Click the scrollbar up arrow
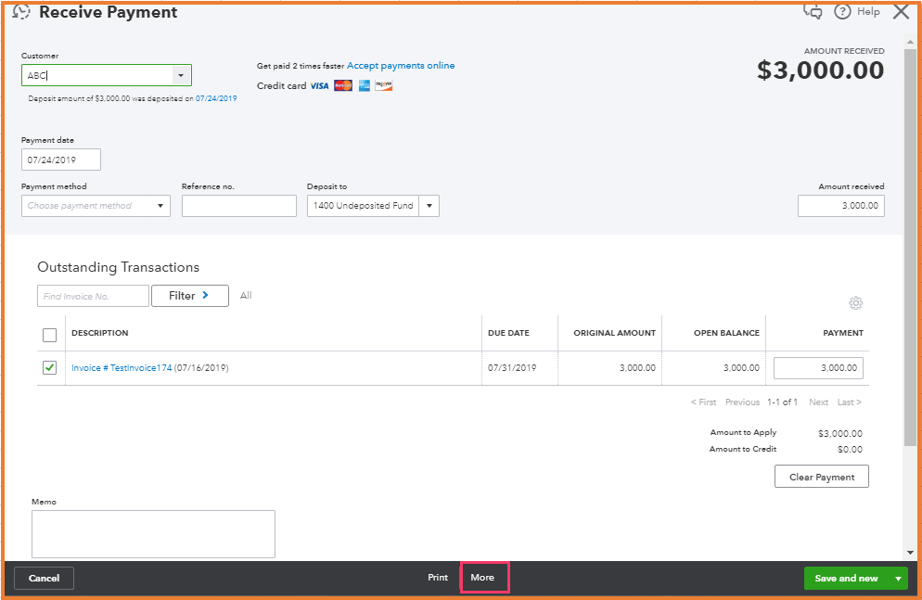Image resolution: width=922 pixels, height=600 pixels. pos(910,42)
